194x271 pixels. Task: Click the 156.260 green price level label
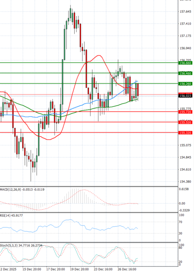pos(185,84)
